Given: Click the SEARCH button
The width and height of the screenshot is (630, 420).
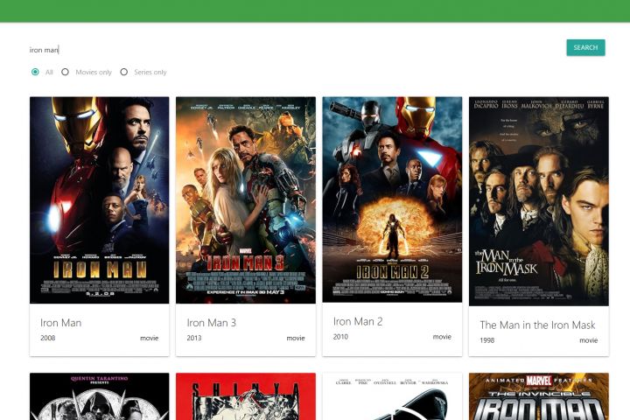Looking at the screenshot, I should (585, 47).
